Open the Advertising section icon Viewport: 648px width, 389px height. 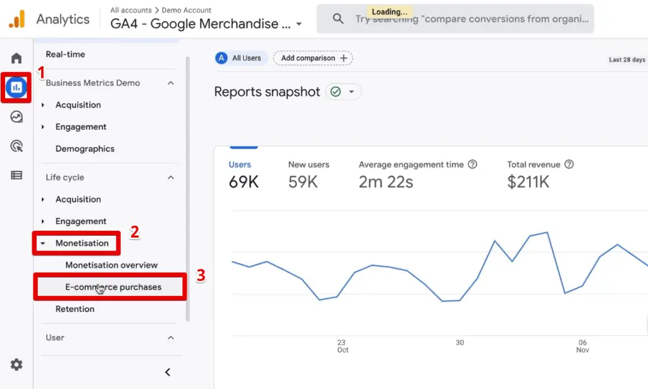coord(16,145)
